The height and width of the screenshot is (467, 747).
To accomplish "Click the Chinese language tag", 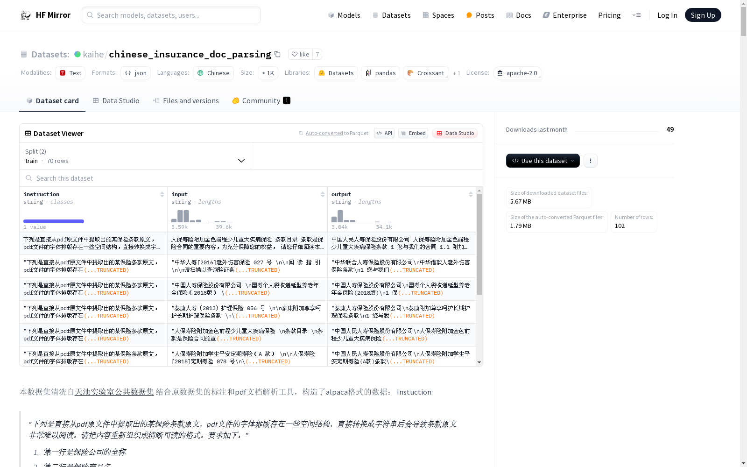I will click(x=213, y=73).
